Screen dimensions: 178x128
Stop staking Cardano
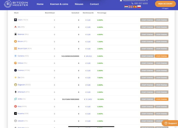162,56
